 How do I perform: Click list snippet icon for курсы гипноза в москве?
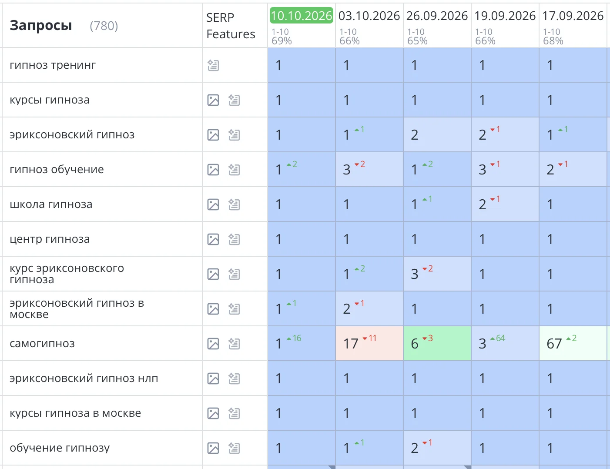[x=234, y=413]
